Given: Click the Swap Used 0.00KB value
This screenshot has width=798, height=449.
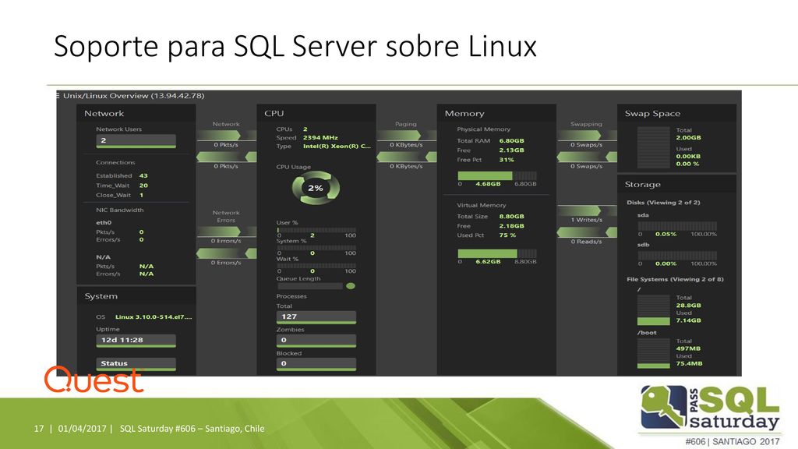Looking at the screenshot, I should point(689,156).
